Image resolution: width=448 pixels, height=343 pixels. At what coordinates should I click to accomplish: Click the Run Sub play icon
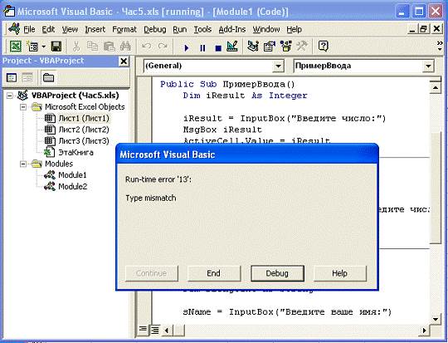click(187, 47)
